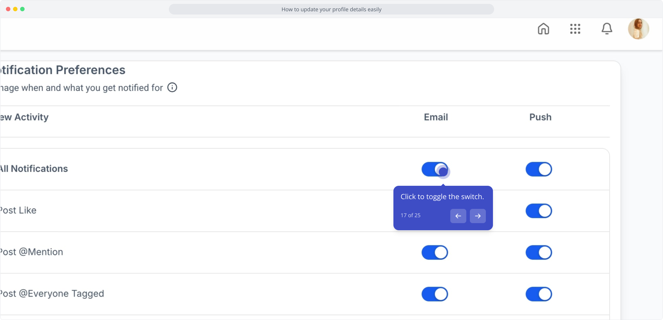Toggle Post @Everyone Tagged Push switch

click(x=539, y=294)
